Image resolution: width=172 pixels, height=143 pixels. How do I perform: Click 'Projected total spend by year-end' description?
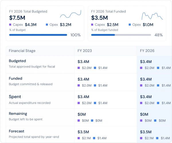tap(34, 137)
